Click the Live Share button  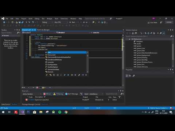point(152,23)
